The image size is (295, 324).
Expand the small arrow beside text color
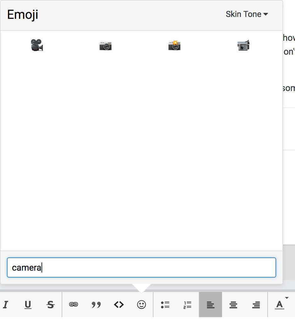[287, 298]
